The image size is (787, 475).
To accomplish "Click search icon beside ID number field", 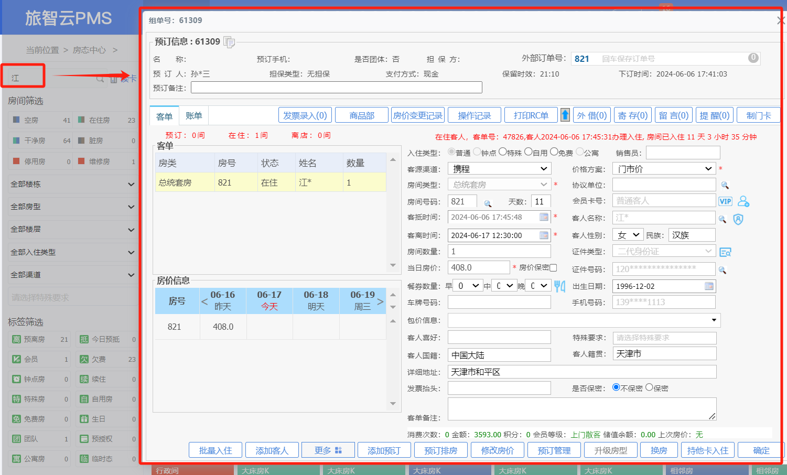I will [723, 270].
